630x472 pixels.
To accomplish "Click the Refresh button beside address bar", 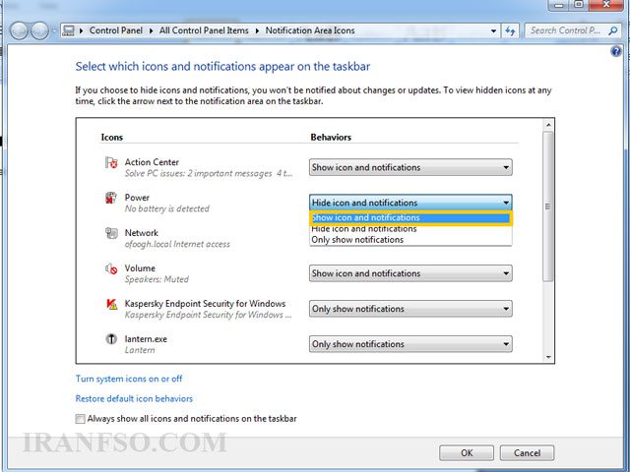I will click(510, 30).
